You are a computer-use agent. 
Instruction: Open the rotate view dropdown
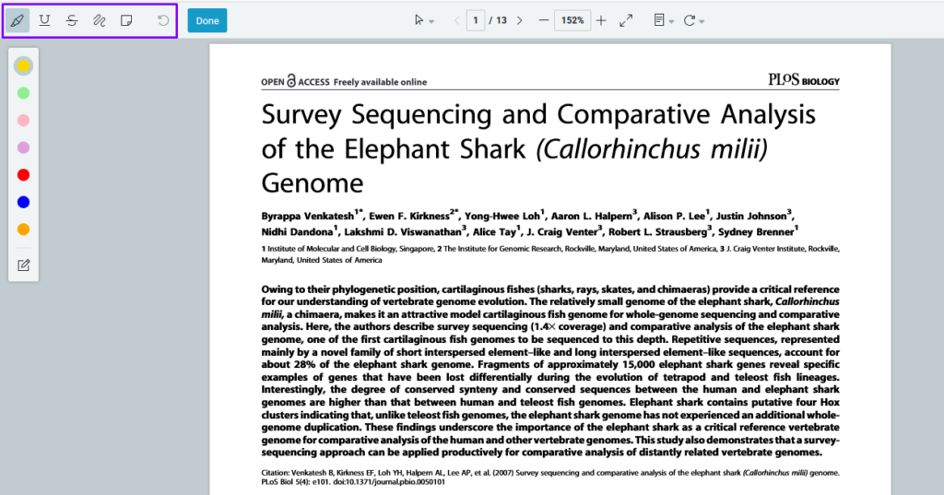[x=694, y=20]
